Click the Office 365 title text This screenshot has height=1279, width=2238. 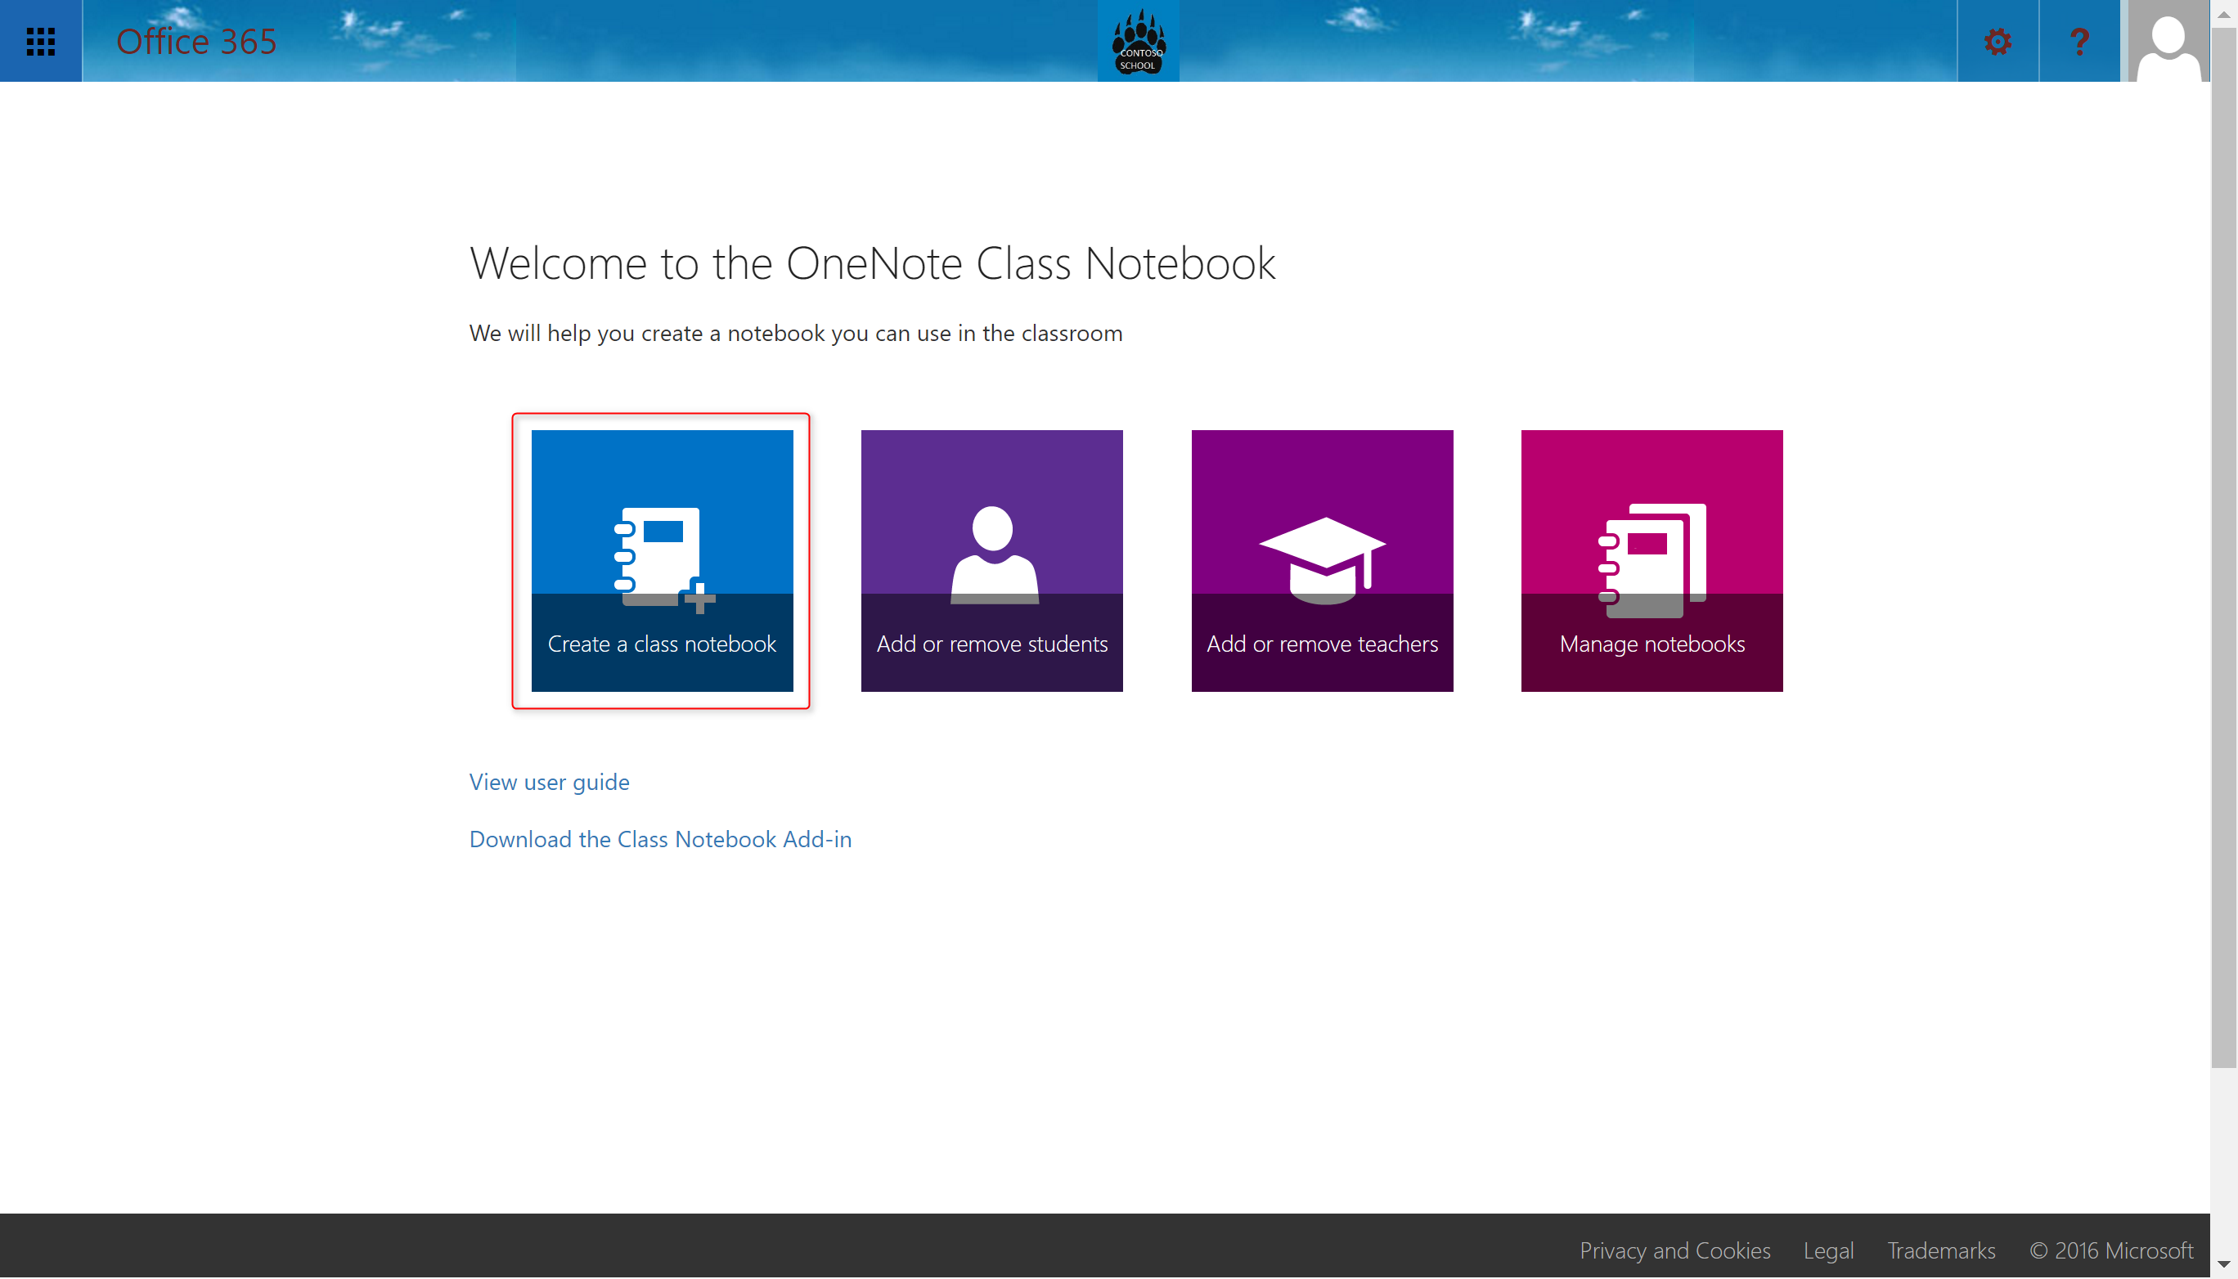tap(196, 41)
